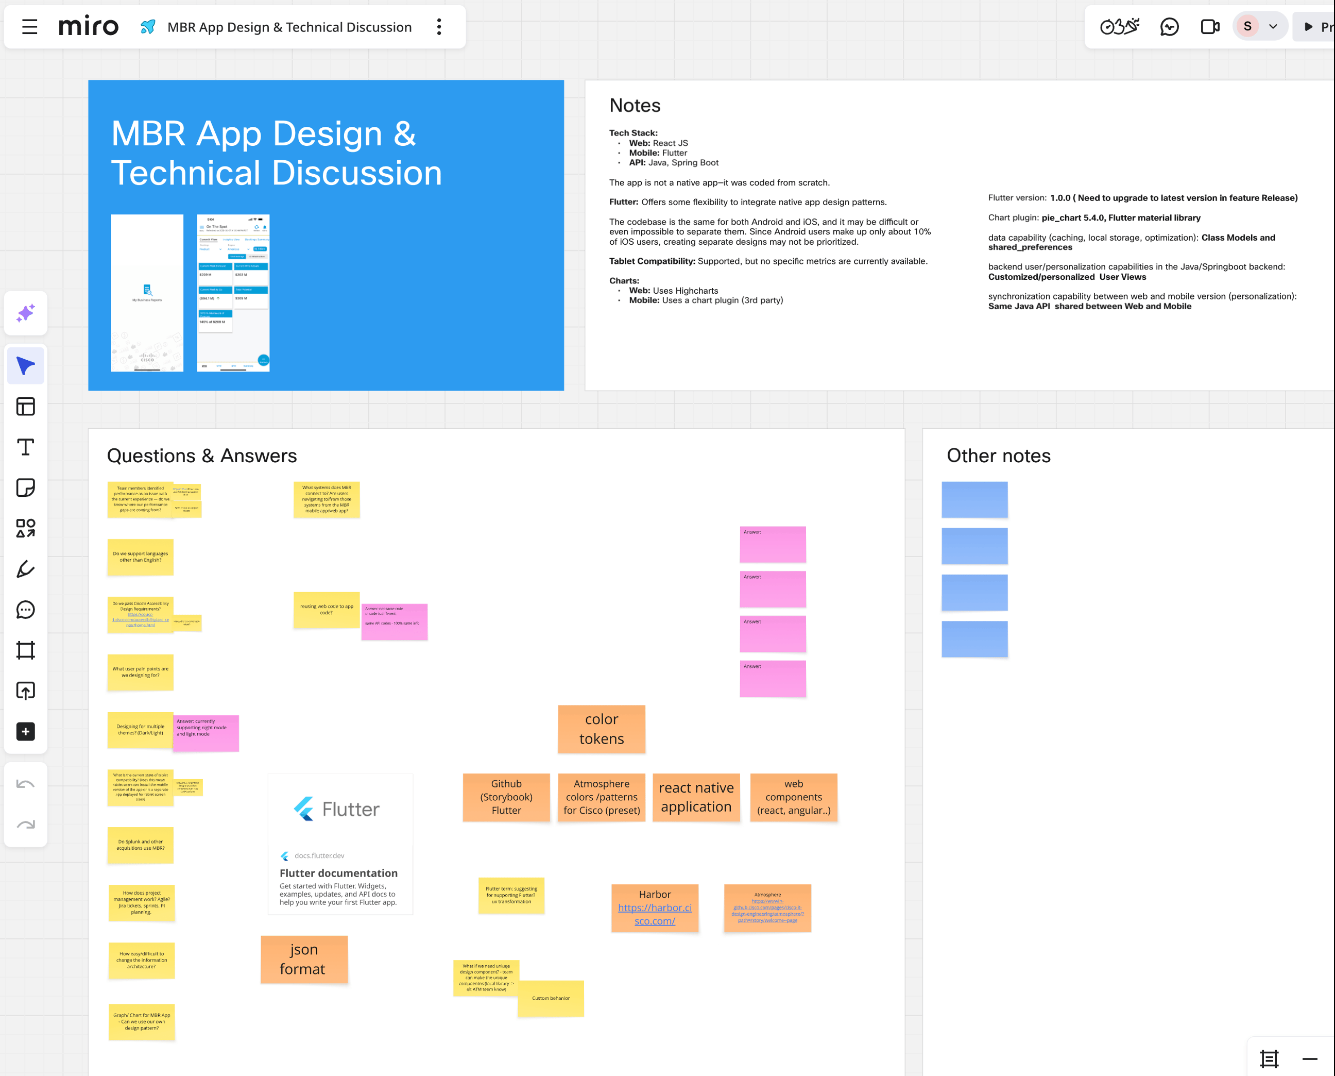Screen dimensions: 1335x1076
Task: Choose the Sticky note tool
Action: (25, 488)
